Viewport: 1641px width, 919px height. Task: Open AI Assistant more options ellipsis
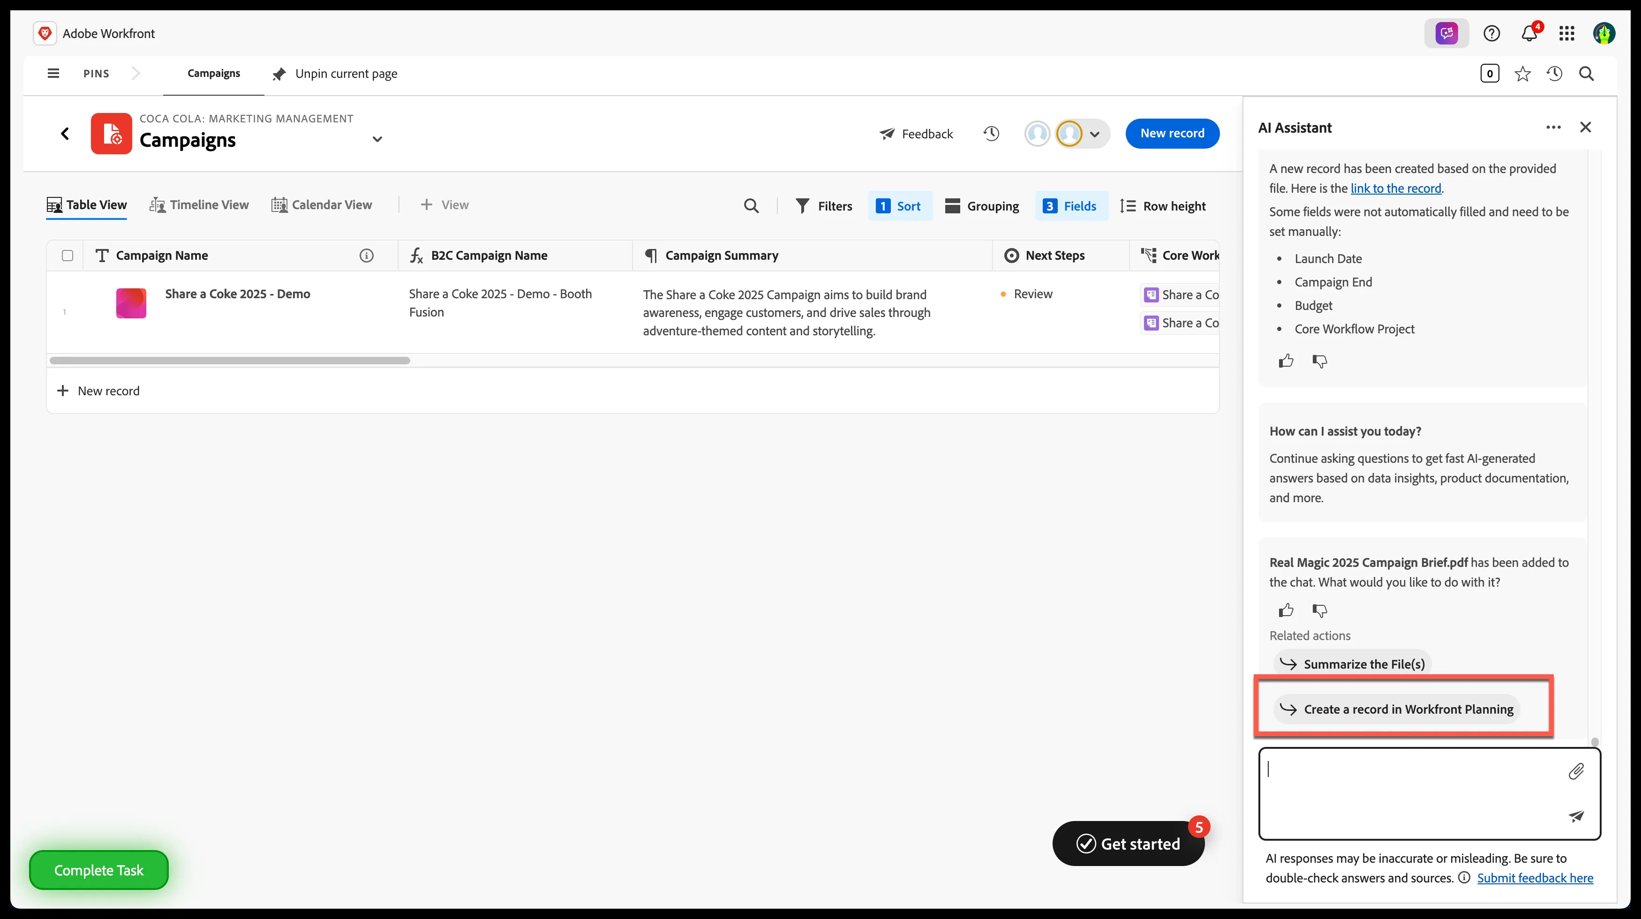(x=1553, y=128)
